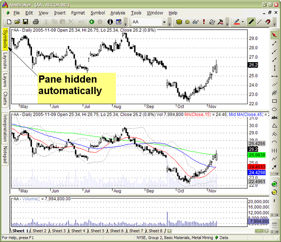This screenshot has width=281, height=242.
Task: Select the trend line drawing tool
Action: (x=274, y=44)
